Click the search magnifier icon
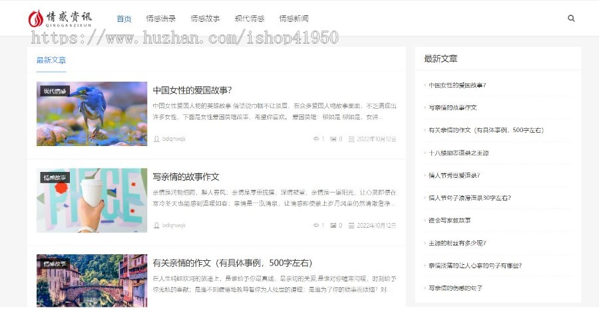This screenshot has height=310, width=599. [x=571, y=18]
